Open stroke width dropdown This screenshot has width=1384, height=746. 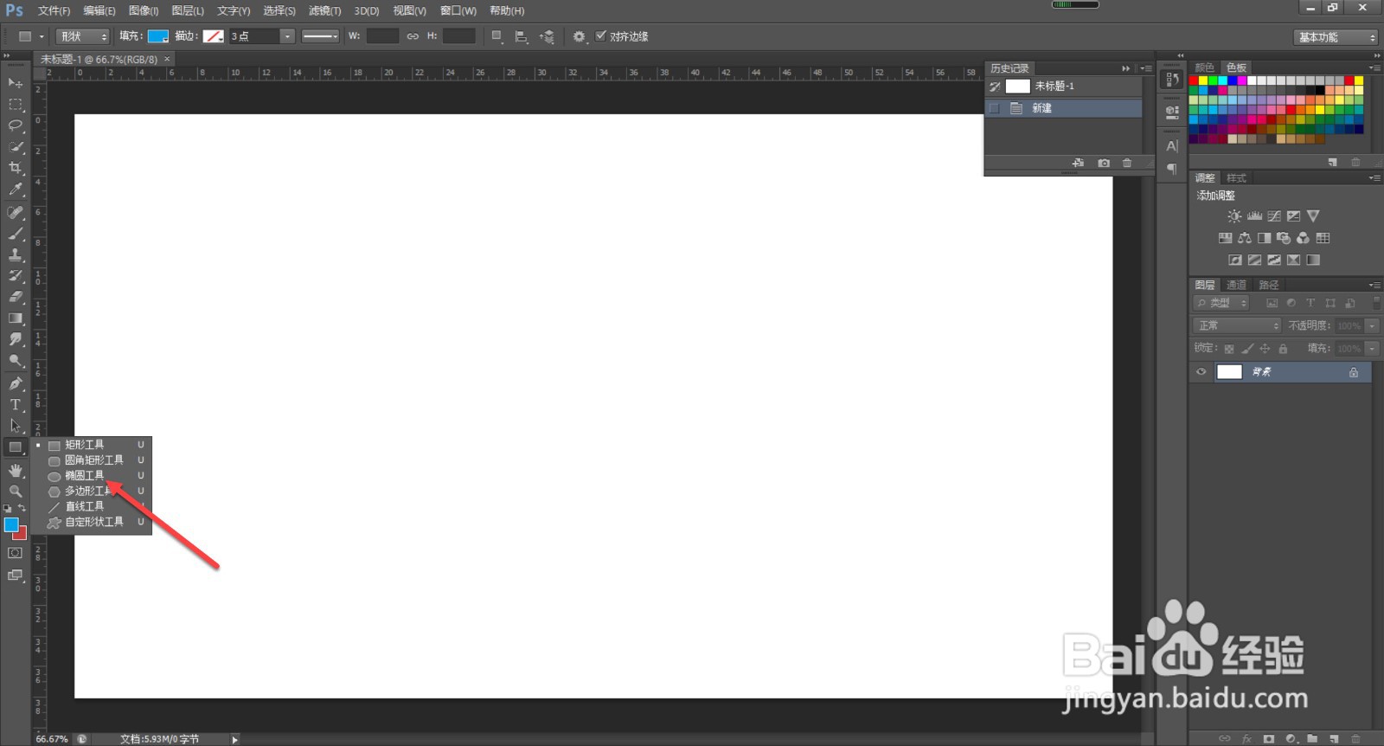click(288, 36)
